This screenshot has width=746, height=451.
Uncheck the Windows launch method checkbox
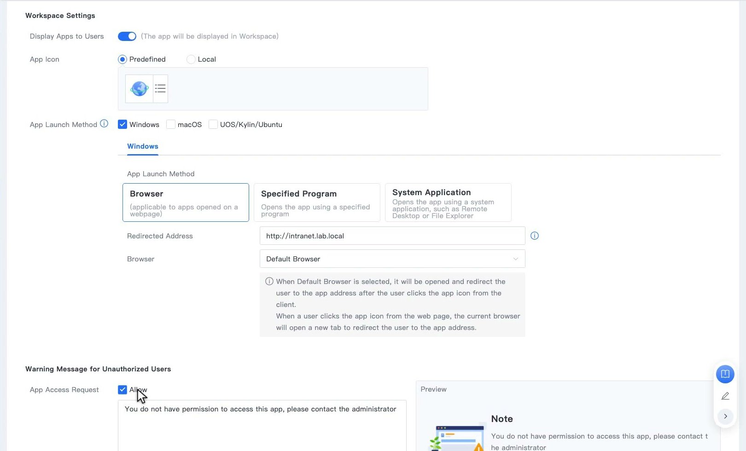[x=122, y=124]
